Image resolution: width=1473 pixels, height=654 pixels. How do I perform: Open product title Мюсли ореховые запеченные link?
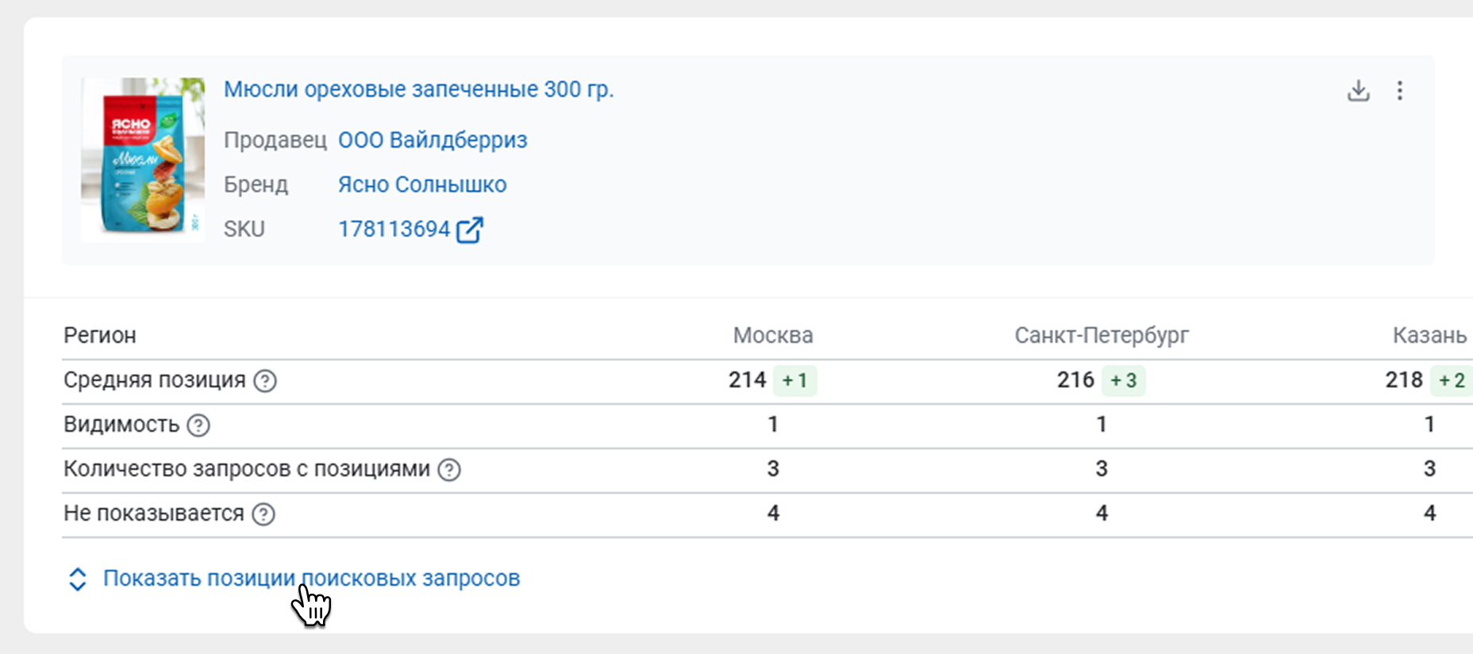tap(418, 90)
